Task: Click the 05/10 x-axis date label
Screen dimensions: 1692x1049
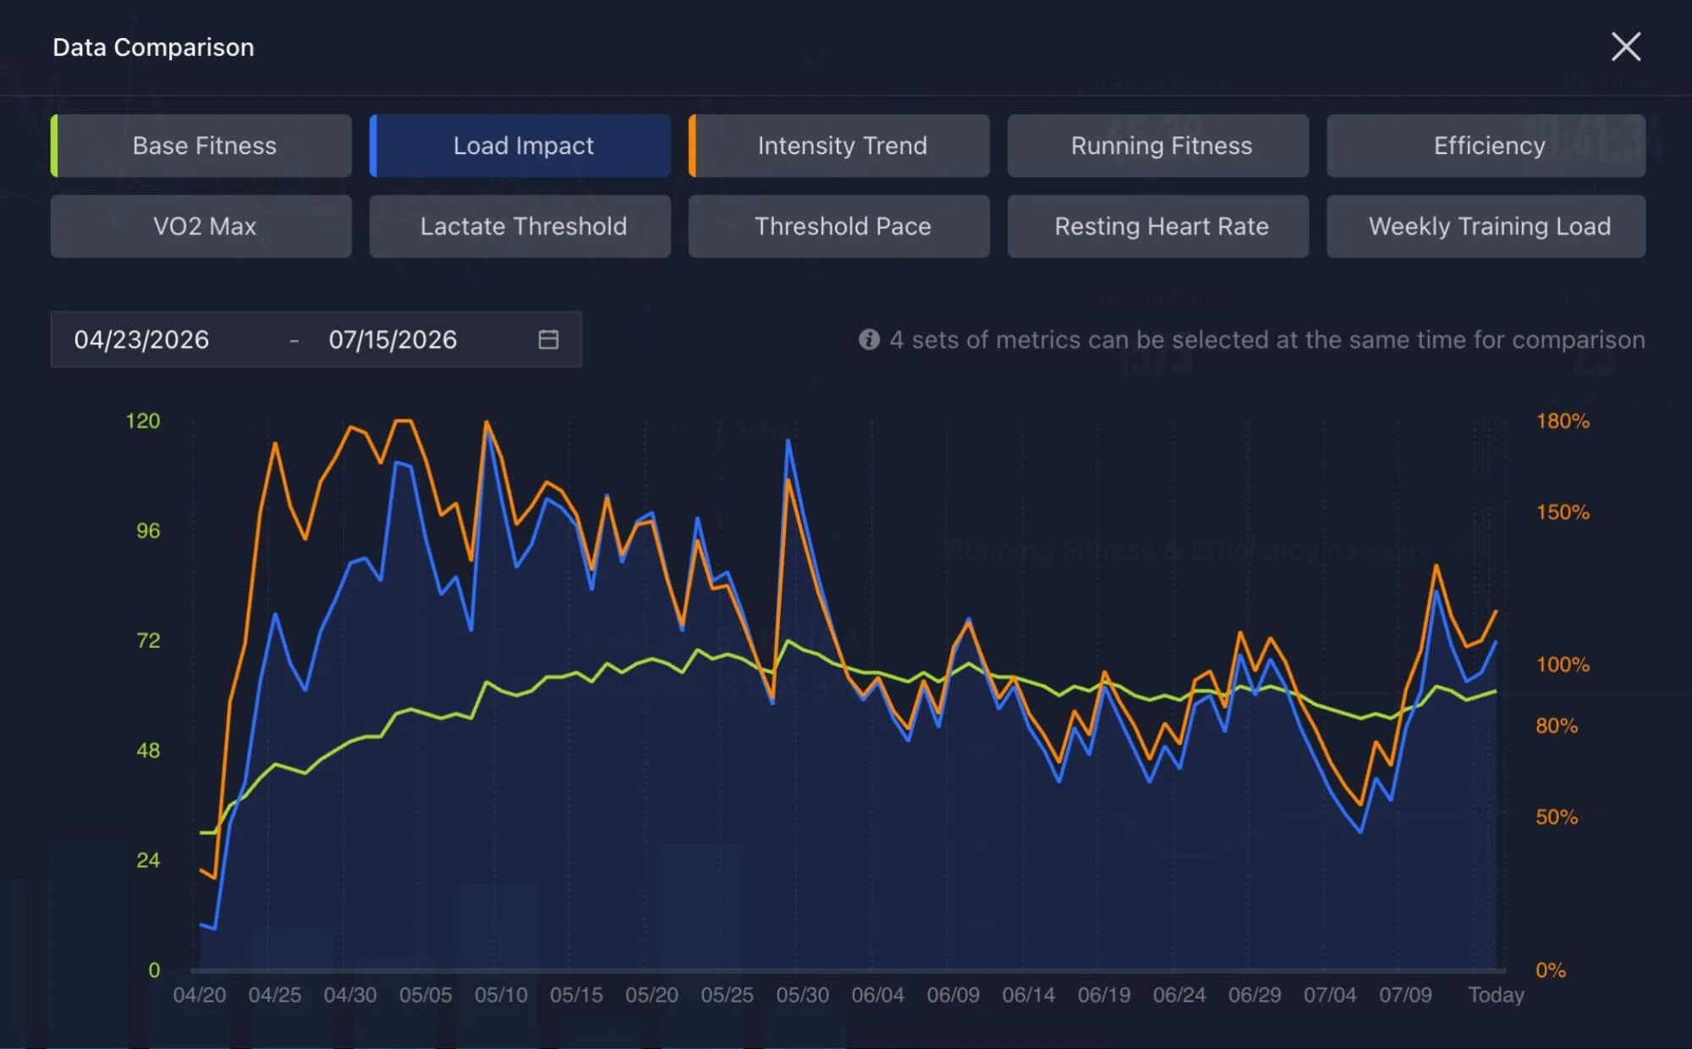Action: [x=501, y=995]
